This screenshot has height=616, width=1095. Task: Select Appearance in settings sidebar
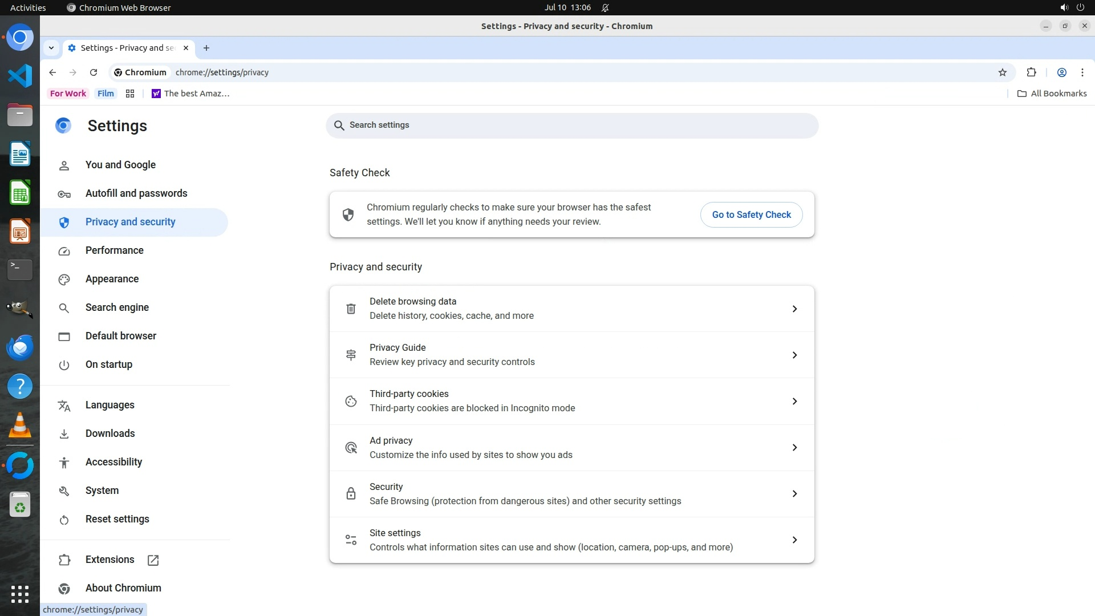click(112, 279)
